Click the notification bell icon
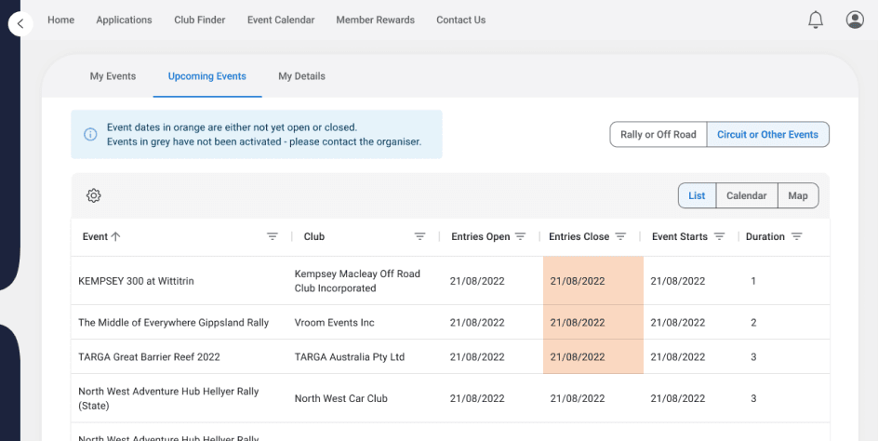This screenshot has height=441, width=878. (x=816, y=20)
